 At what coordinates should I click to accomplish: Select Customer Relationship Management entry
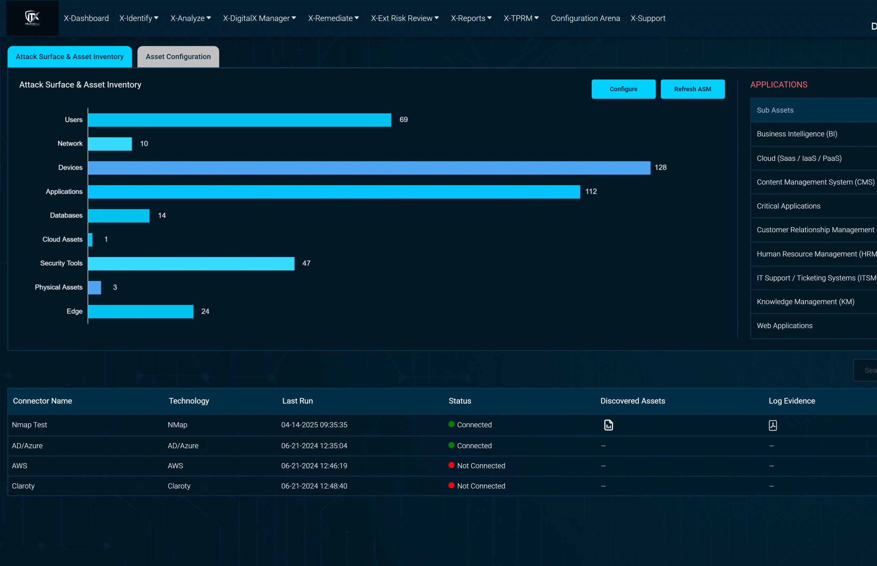[x=814, y=230]
